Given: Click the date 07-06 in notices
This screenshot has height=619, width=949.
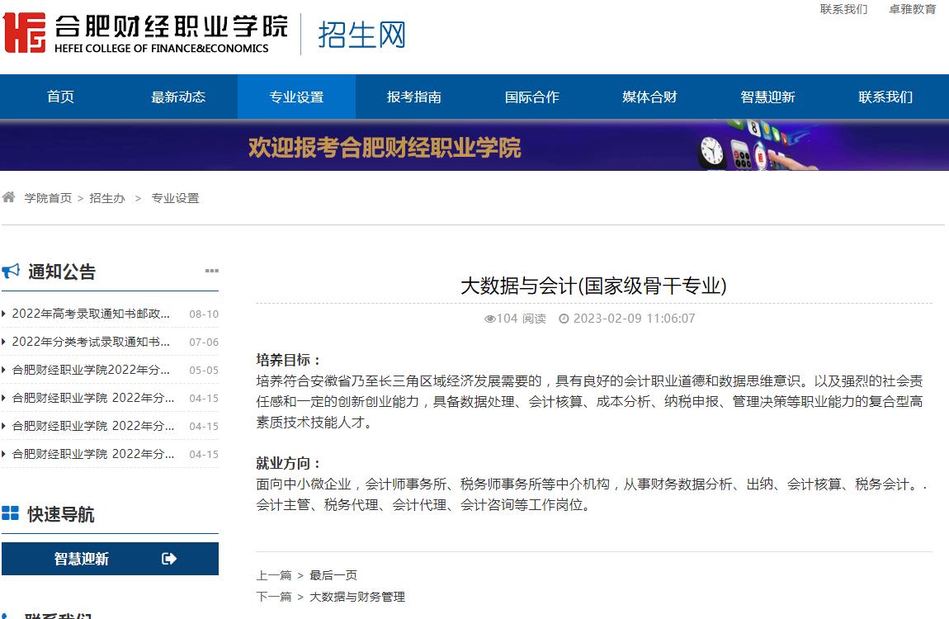Looking at the screenshot, I should coord(204,342).
